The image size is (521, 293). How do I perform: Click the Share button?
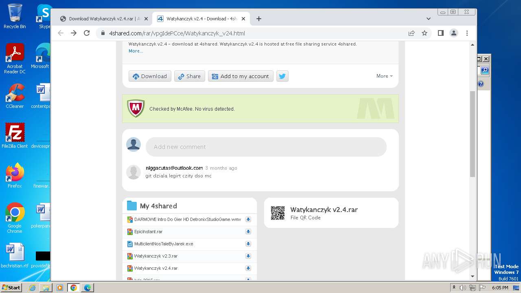point(189,76)
